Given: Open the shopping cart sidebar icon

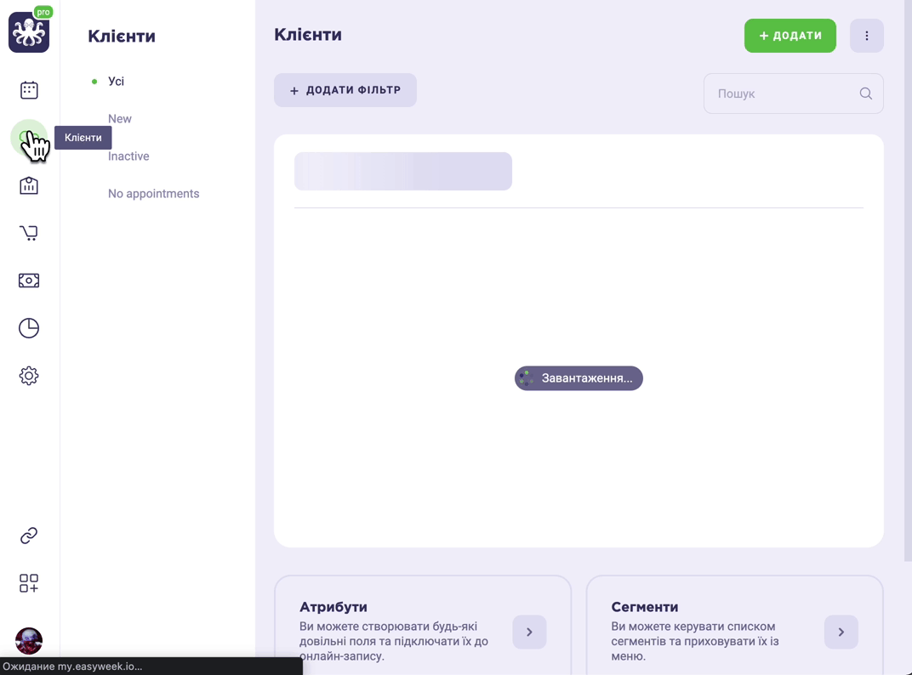Looking at the screenshot, I should click(x=29, y=233).
